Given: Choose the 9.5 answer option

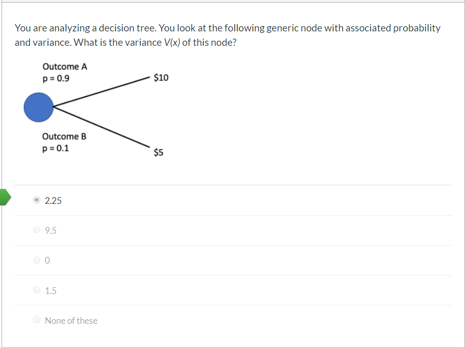Looking at the screenshot, I should point(37,230).
